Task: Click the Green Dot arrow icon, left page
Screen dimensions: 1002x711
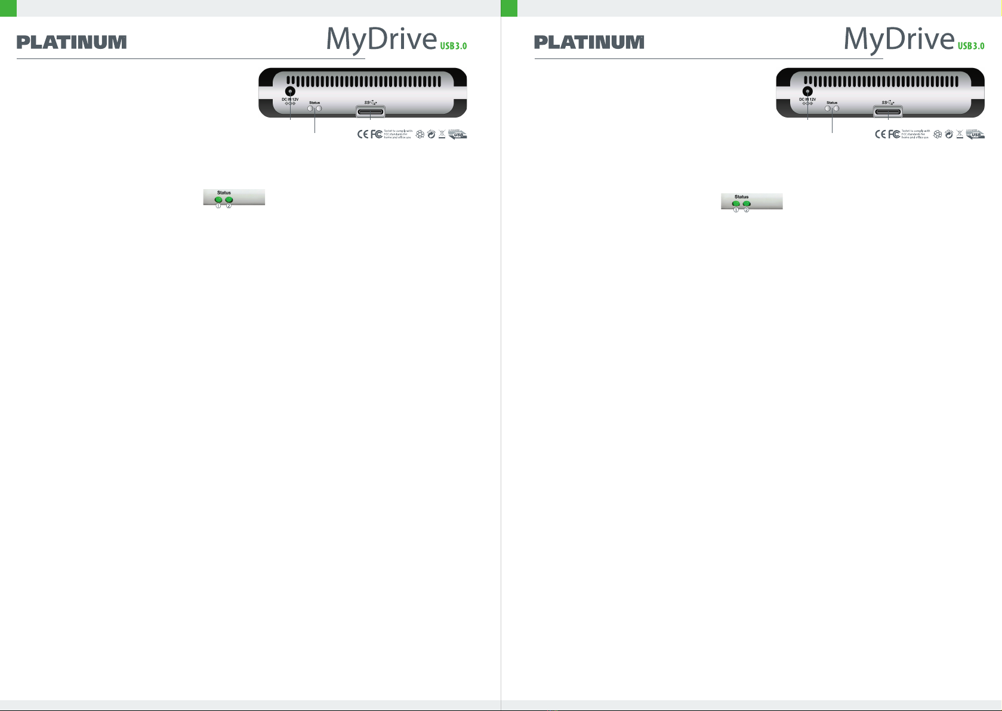Action: [431, 134]
